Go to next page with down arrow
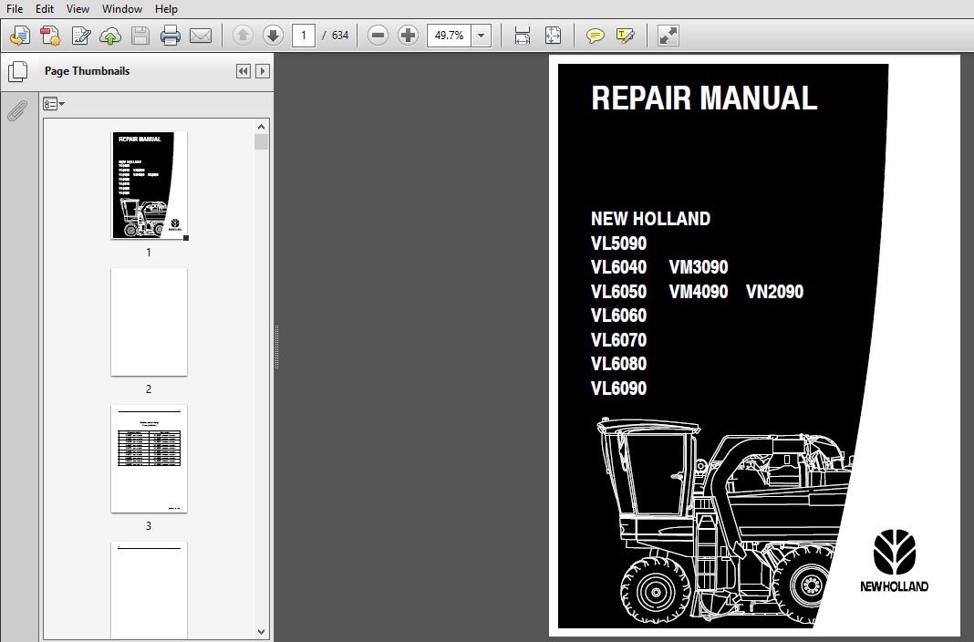 pyautogui.click(x=273, y=36)
